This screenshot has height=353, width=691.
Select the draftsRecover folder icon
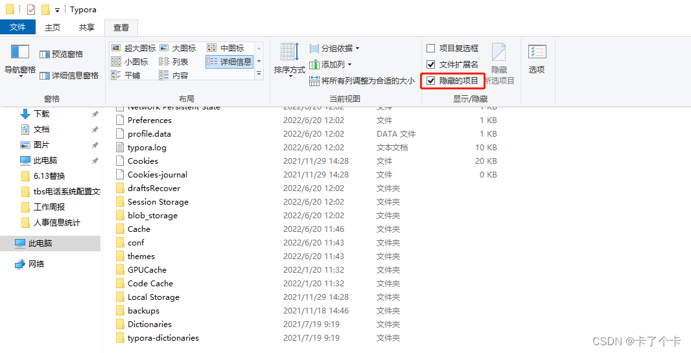click(x=120, y=188)
